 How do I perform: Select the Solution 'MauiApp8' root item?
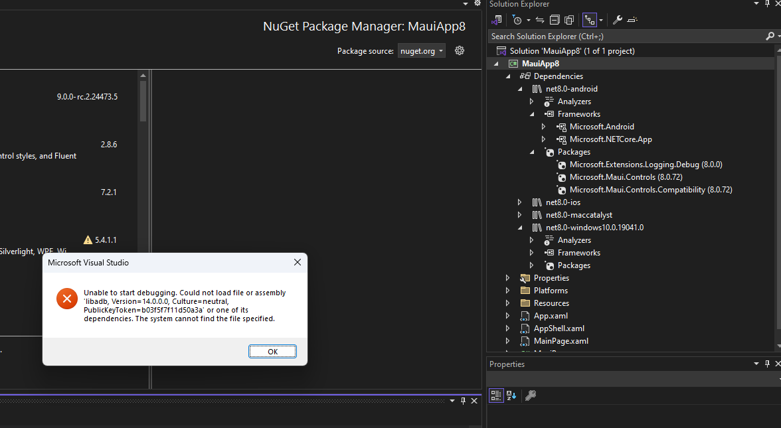coord(572,50)
